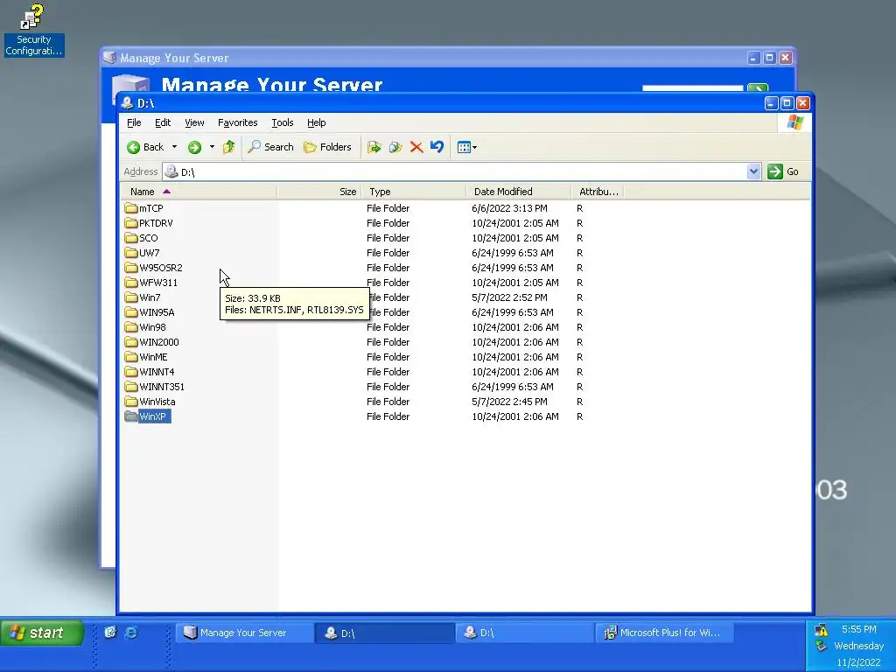The image size is (896, 672).
Task: Click the Views icon in toolbar
Action: coord(464,147)
